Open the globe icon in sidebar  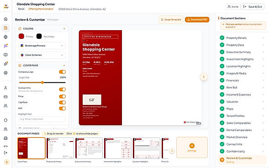(x=5, y=37)
